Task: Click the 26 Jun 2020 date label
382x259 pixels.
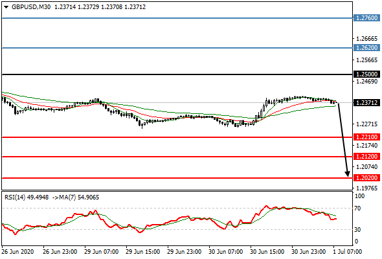Action: point(17,252)
